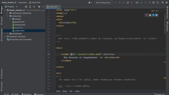Screen dimensions: 169x95
Task: Click the rollback undo arrow icon
Action: click(158, 2)
